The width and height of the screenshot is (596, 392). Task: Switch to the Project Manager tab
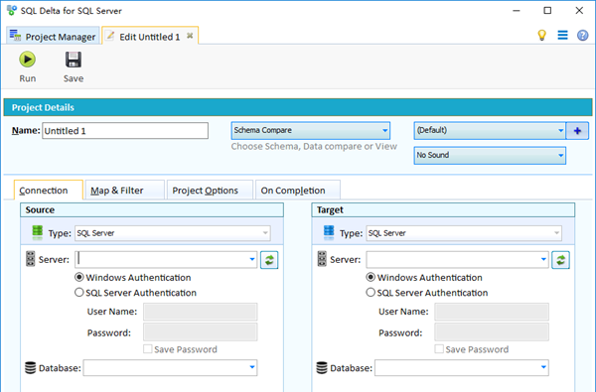53,37
